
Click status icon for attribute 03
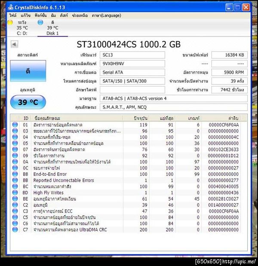[x=15, y=131]
